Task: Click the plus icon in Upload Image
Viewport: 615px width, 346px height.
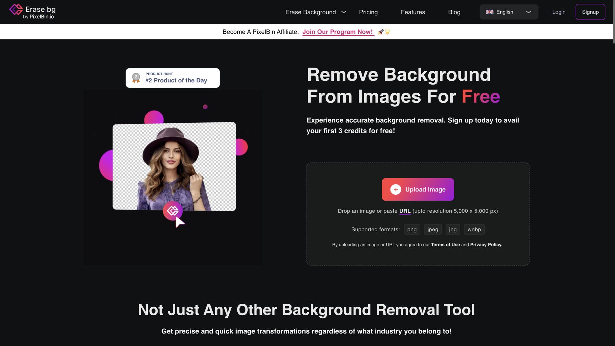Action: (x=396, y=189)
